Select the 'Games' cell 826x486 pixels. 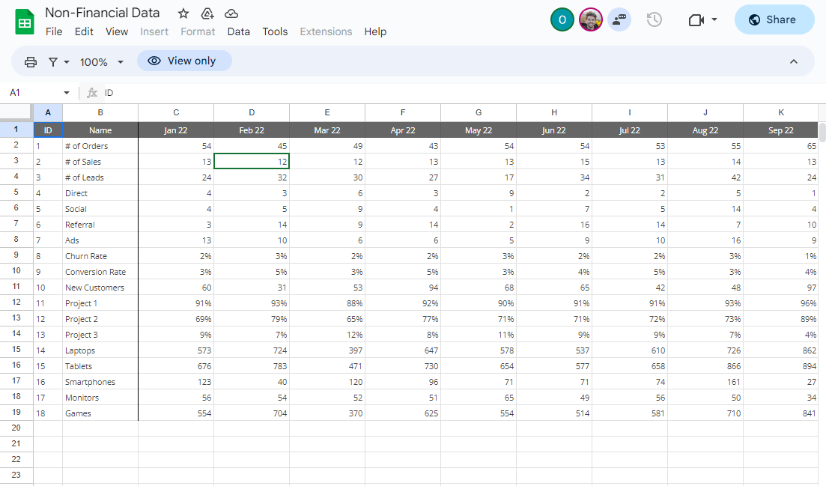[x=100, y=413]
